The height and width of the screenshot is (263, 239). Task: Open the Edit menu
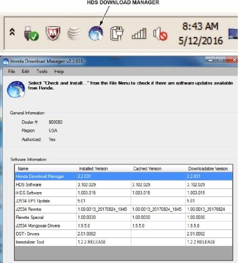(x=26, y=72)
